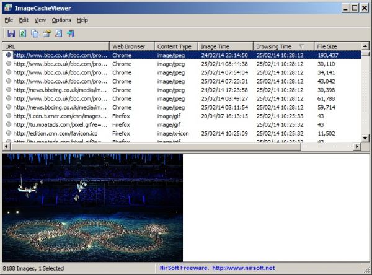Click the ImageCacheViewer title bar app icon

(x=7, y=7)
